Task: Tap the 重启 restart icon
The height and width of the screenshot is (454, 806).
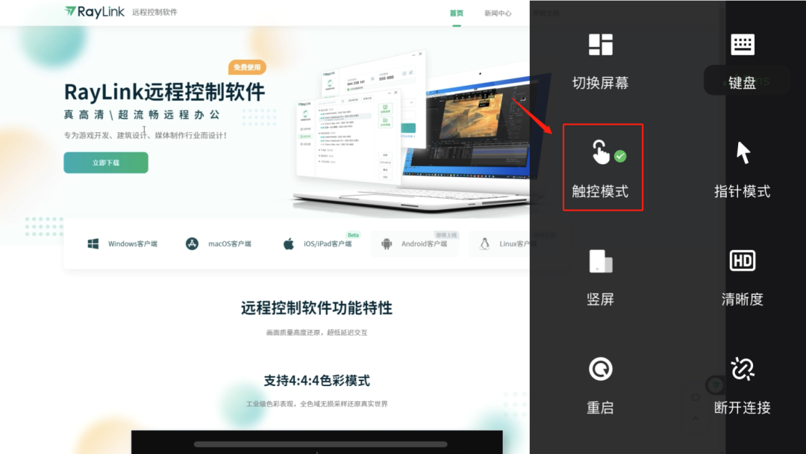Action: 600,369
